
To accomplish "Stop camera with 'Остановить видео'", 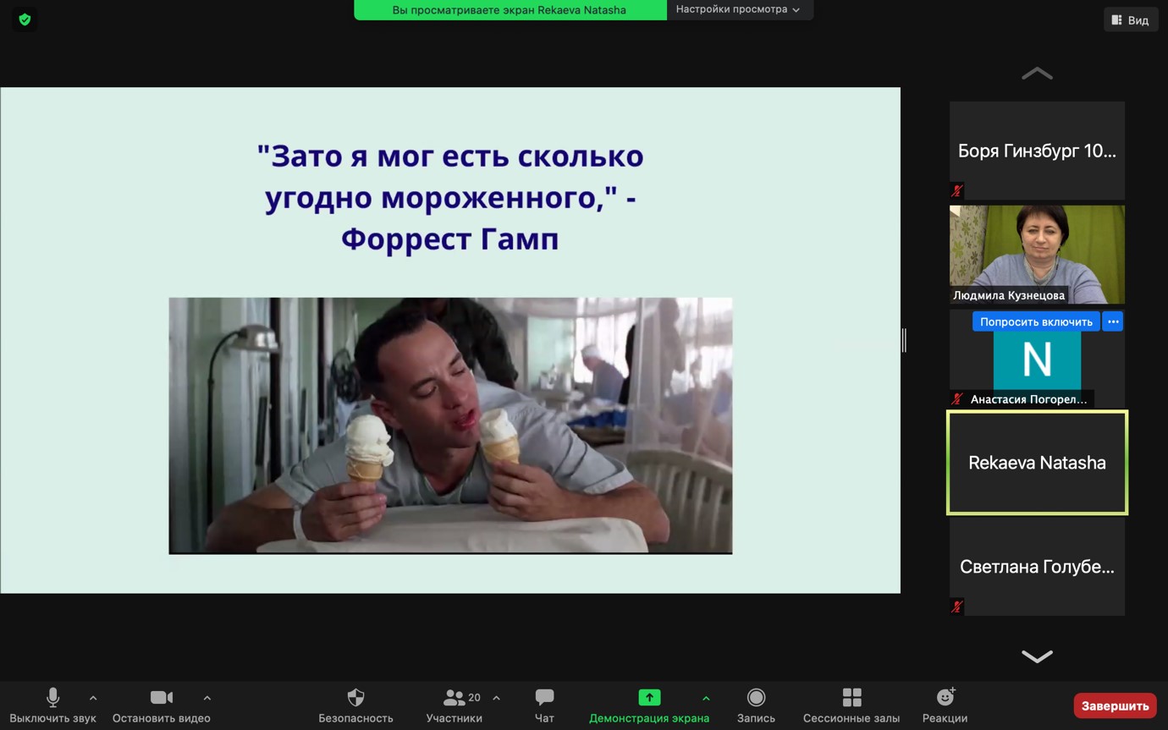I will [162, 705].
